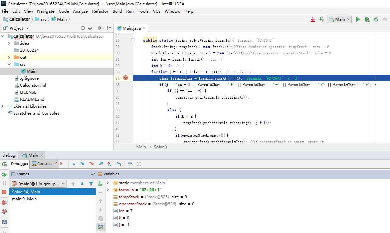Image resolution: width=390 pixels, height=233 pixels.
Task: Stop the debug session
Action: (4, 192)
